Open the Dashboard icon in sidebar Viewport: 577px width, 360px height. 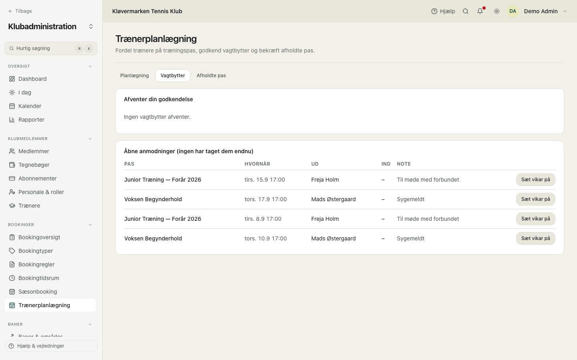[x=12, y=79]
